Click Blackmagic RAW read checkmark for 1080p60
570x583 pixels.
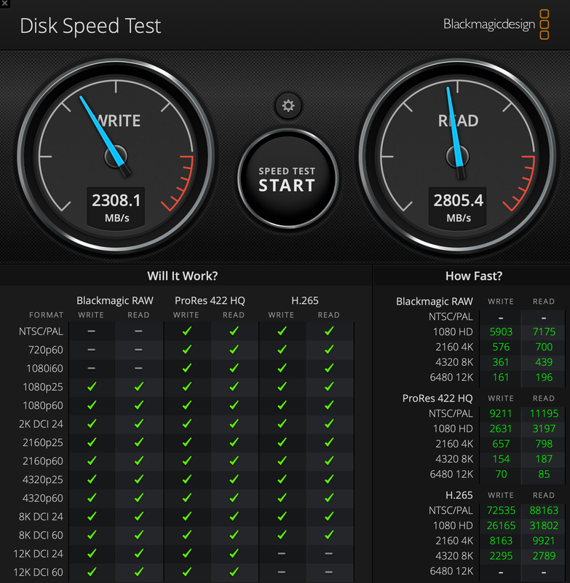click(x=139, y=405)
